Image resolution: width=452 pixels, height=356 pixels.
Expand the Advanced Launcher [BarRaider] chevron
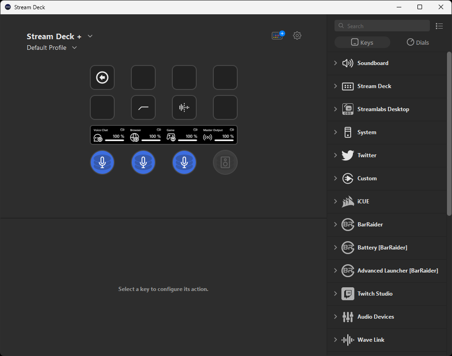click(335, 271)
